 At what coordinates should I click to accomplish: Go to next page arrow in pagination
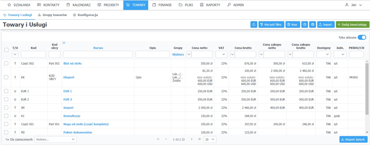[191, 139]
